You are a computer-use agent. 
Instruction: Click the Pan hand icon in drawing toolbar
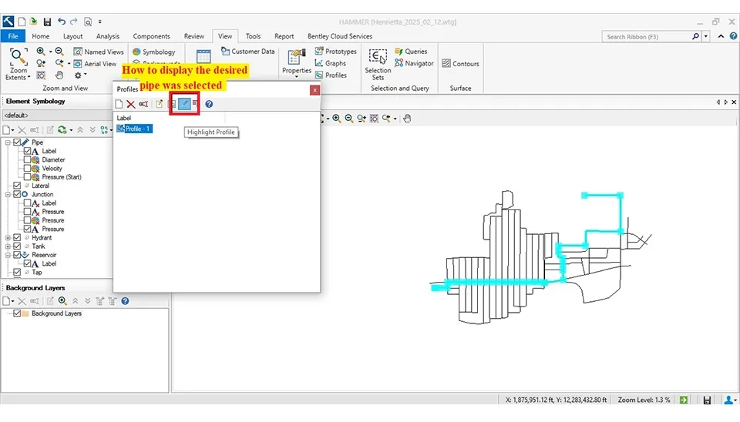tap(407, 119)
